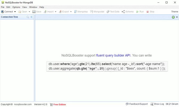Open the Theme option
Image resolution: width=179 pixels, height=107 pixels.
(175, 12)
